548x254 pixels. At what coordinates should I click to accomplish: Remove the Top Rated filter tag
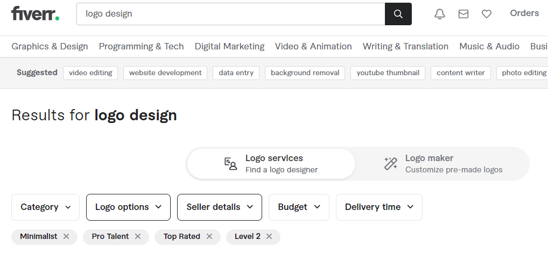pyautogui.click(x=209, y=236)
